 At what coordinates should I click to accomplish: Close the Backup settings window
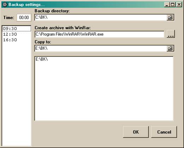pos(179,5)
